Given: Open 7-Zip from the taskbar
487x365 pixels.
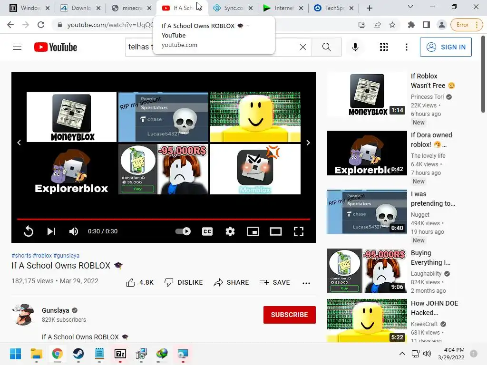Looking at the screenshot, I should coord(120,354).
